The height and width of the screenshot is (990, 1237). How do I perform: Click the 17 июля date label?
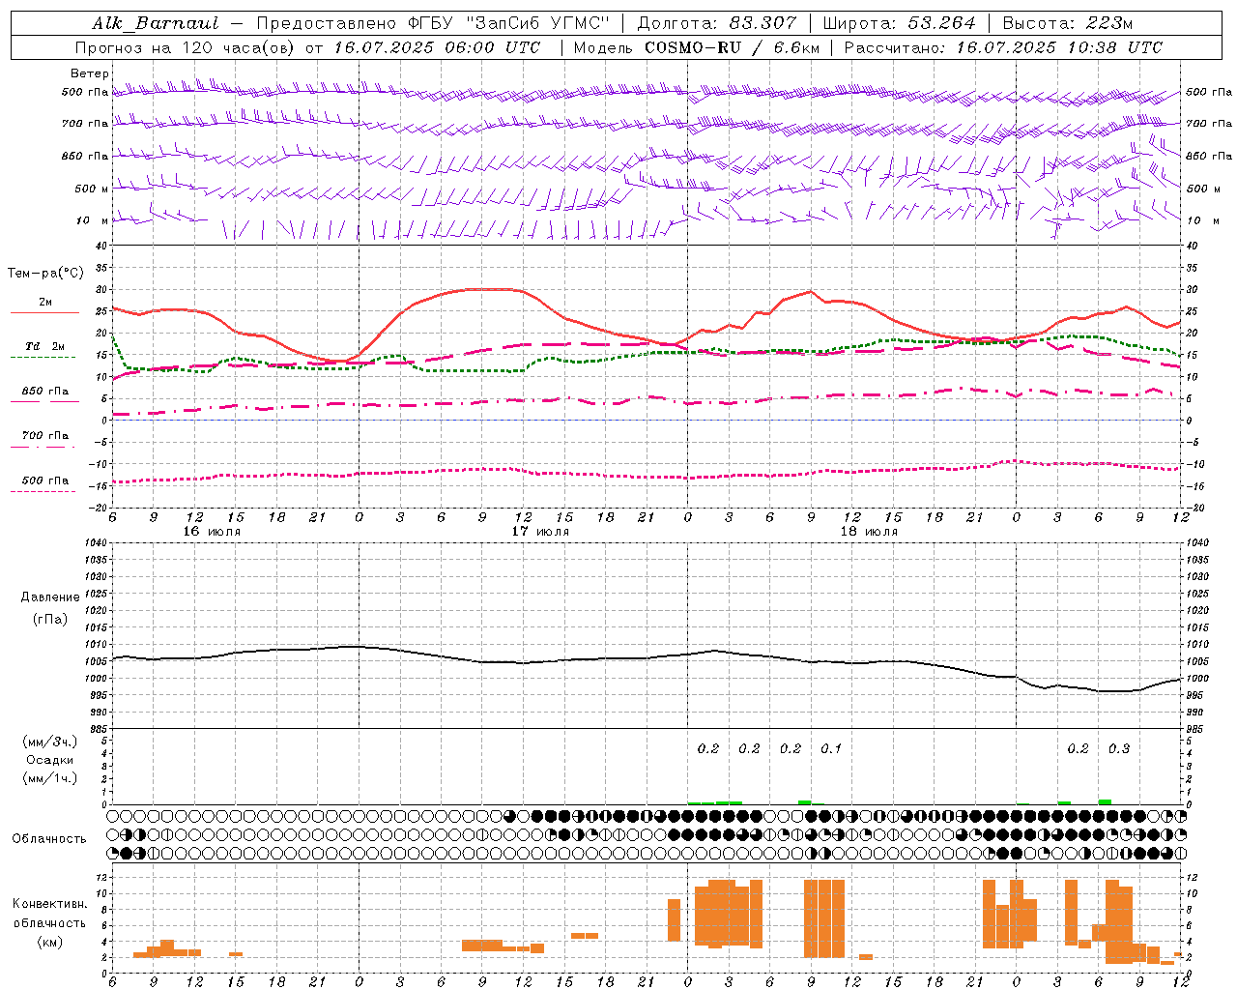[540, 532]
